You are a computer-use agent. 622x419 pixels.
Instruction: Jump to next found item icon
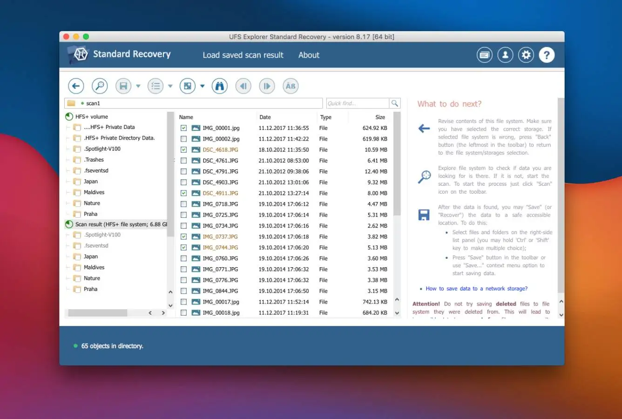click(x=267, y=86)
